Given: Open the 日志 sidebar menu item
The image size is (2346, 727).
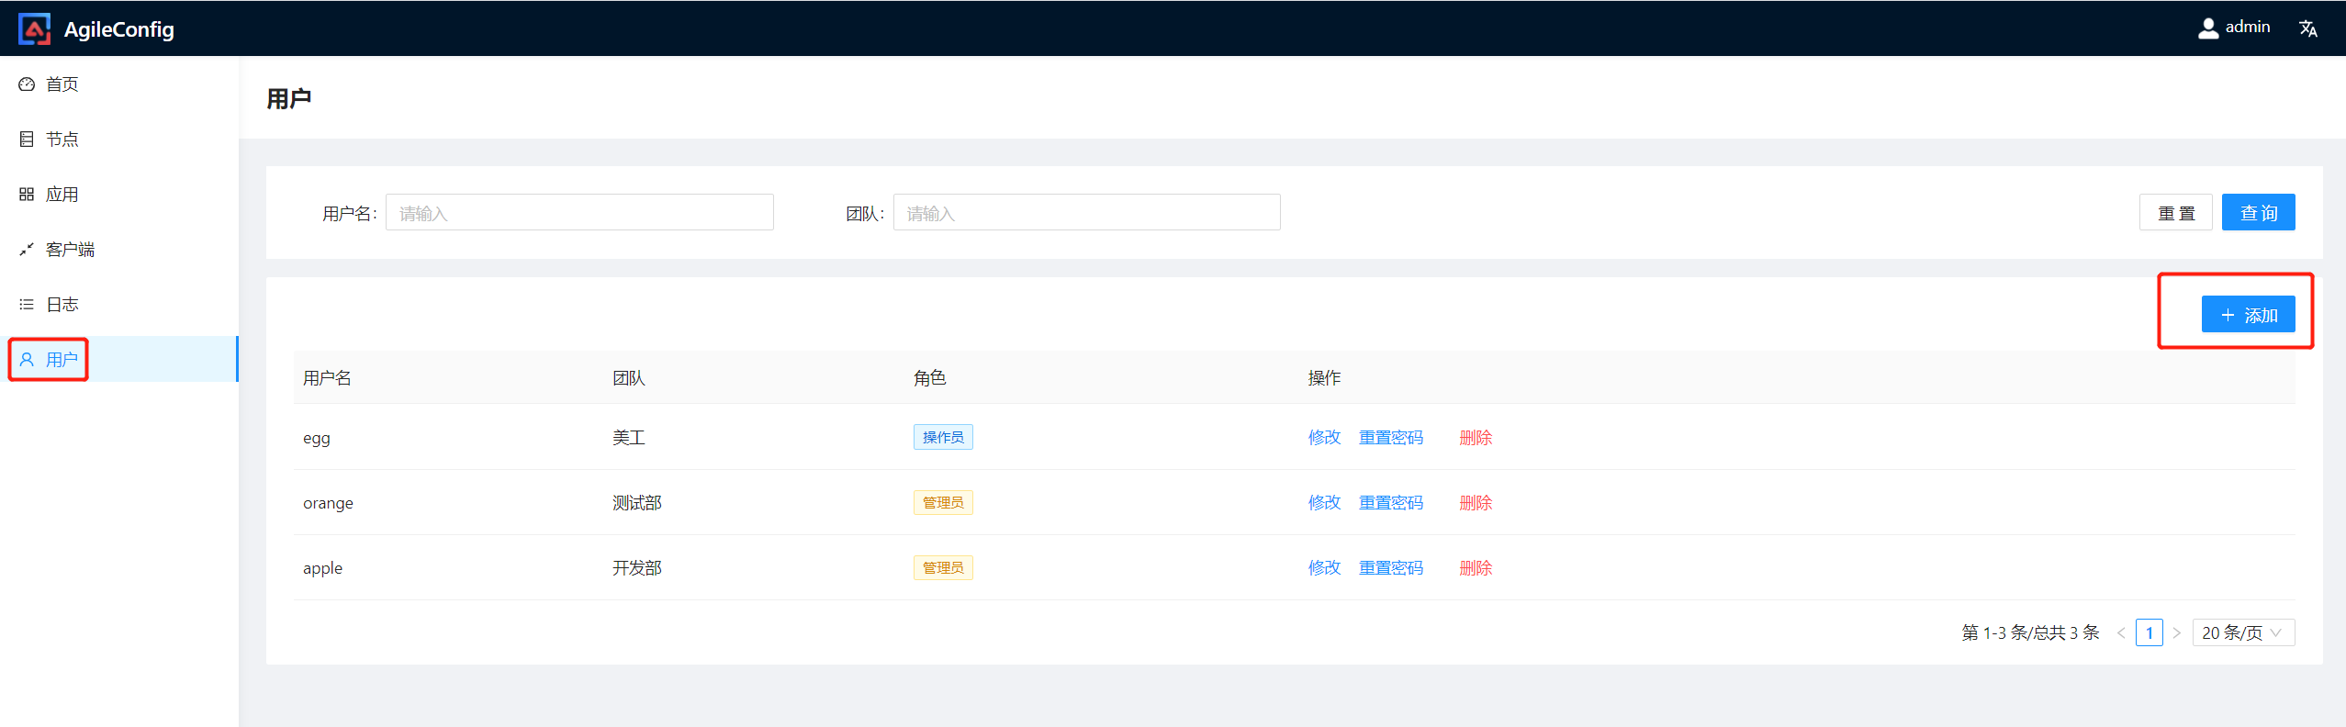Looking at the screenshot, I should pos(119,305).
